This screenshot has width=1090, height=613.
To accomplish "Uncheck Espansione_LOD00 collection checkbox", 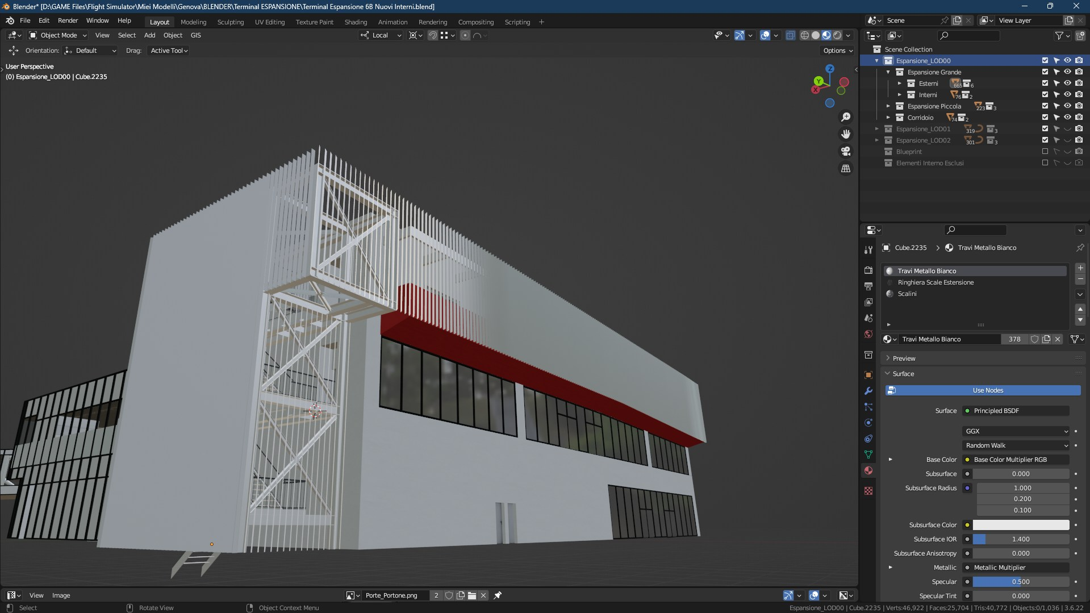I will tap(1045, 61).
